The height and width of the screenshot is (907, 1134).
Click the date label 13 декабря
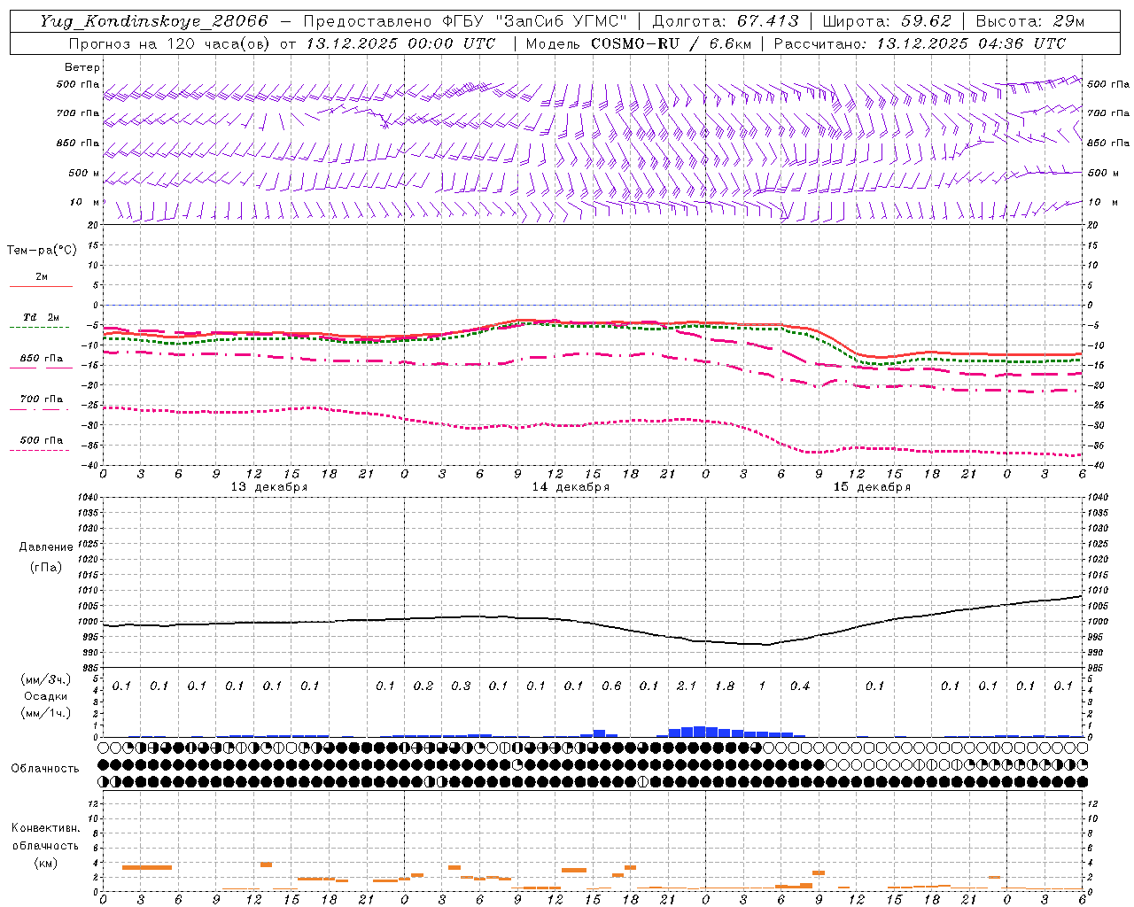coord(269,487)
